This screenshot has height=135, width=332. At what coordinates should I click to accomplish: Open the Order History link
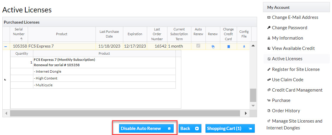coord(286,111)
